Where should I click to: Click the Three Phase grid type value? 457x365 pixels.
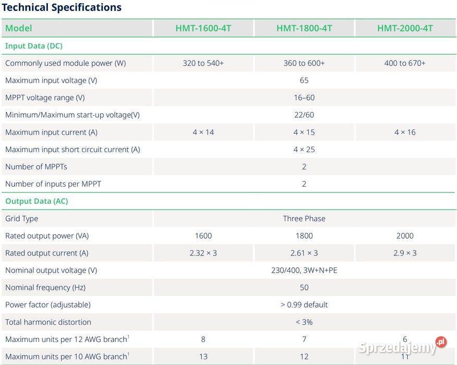304,218
